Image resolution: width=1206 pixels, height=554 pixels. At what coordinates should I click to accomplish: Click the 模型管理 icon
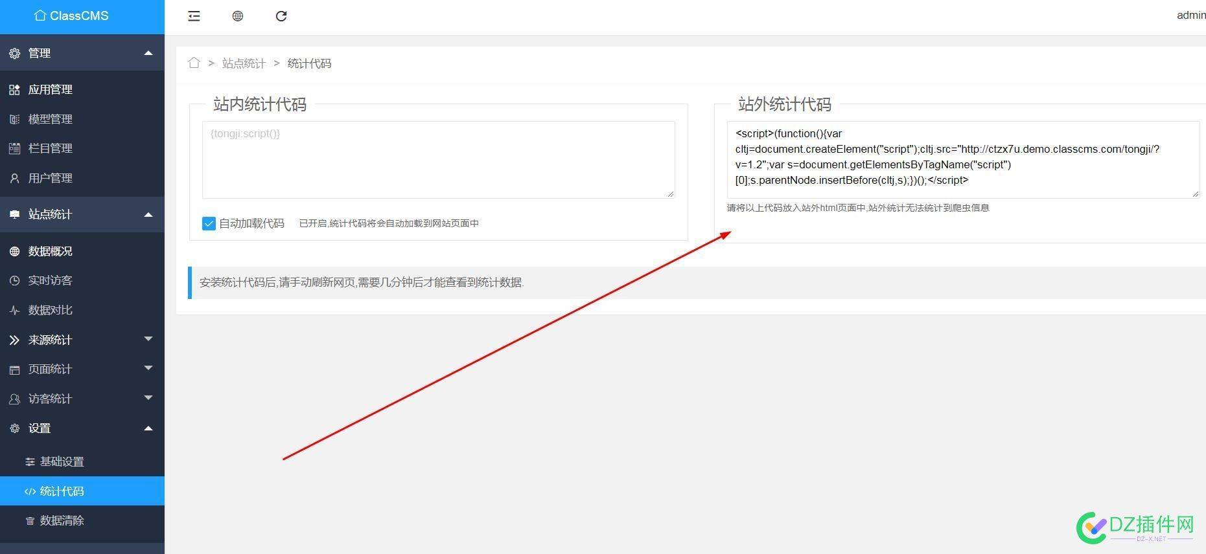[14, 119]
